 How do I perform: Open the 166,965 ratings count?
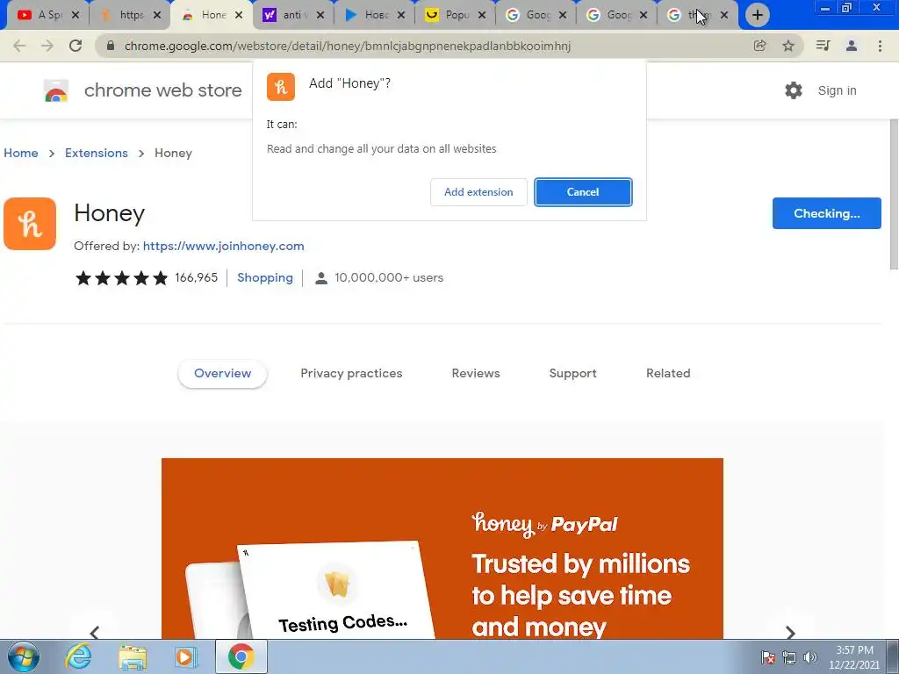196,278
